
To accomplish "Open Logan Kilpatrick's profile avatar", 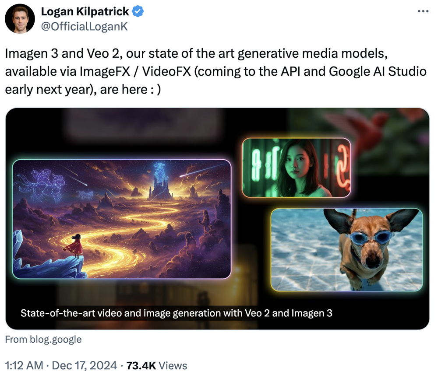I will (x=20, y=19).
